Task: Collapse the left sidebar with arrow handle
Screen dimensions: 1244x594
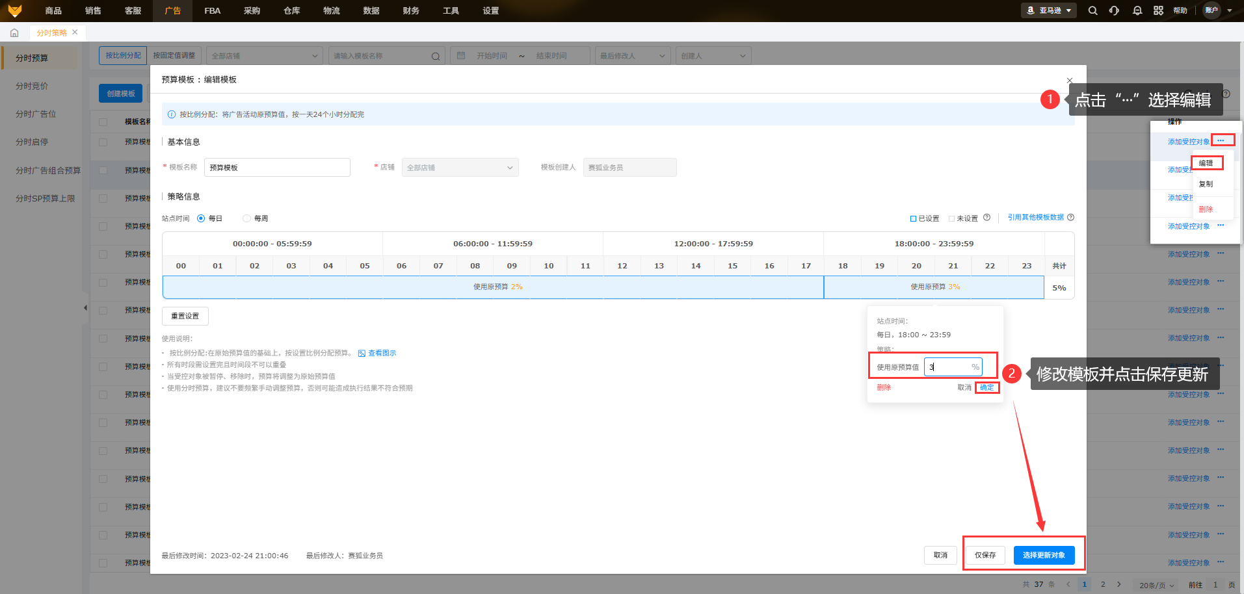Action: pyautogui.click(x=85, y=308)
